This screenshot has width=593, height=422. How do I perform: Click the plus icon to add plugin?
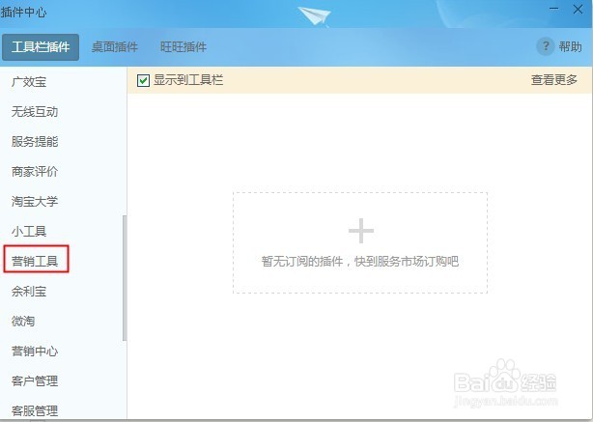361,231
